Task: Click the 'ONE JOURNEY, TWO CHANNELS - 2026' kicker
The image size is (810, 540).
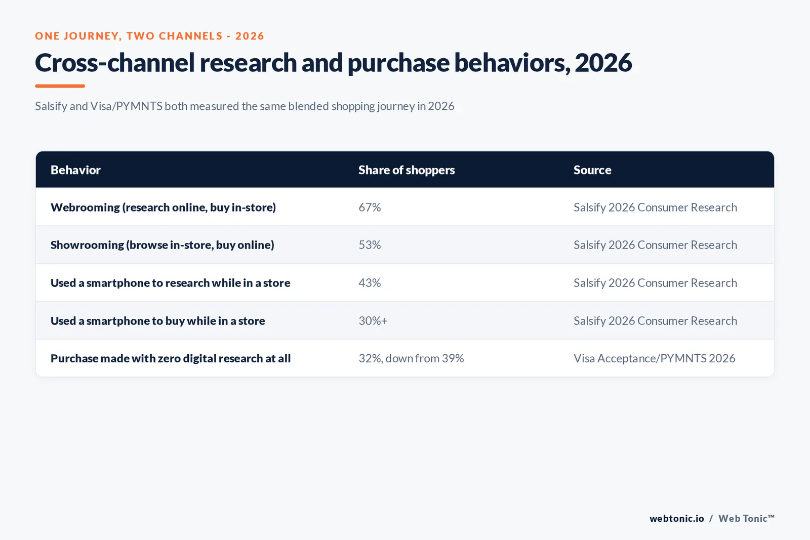Action: coord(149,36)
